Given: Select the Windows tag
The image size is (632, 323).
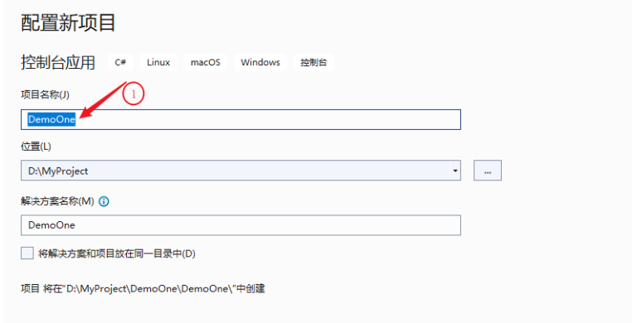Looking at the screenshot, I should pyautogui.click(x=260, y=62).
